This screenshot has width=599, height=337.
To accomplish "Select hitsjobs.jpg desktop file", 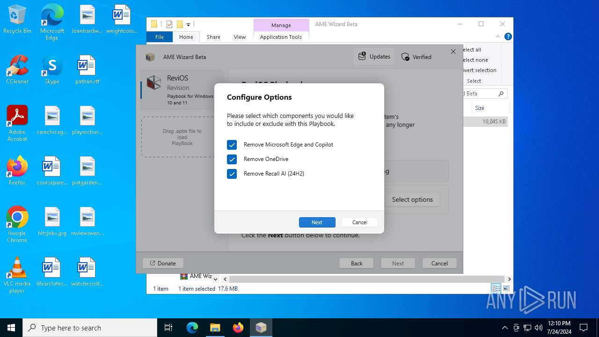I will pos(52,221).
